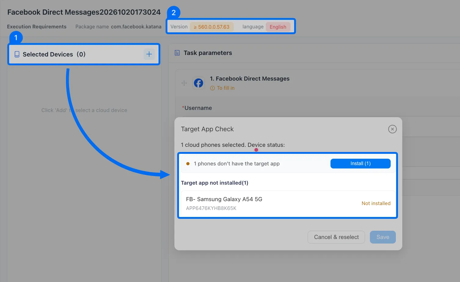Click the Facebook app icon

click(x=199, y=83)
